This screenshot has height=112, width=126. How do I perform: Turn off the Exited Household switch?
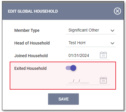click(71, 68)
